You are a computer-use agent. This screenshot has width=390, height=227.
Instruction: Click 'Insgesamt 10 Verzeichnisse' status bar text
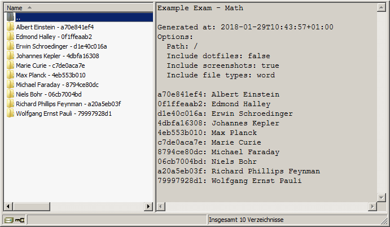click(x=246, y=220)
